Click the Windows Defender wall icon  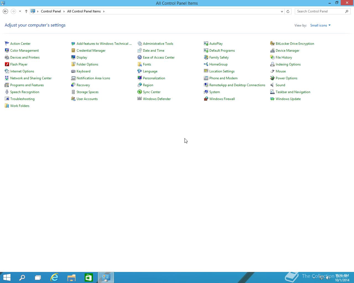coord(140,99)
